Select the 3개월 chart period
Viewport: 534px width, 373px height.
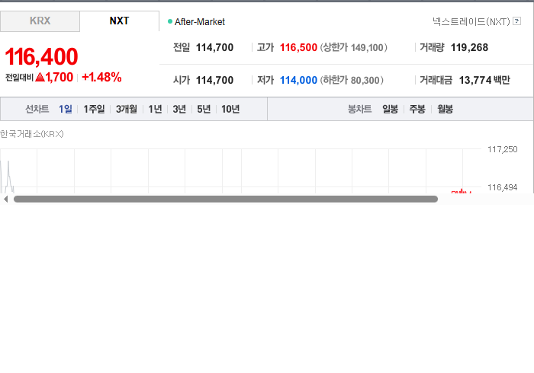coord(127,109)
